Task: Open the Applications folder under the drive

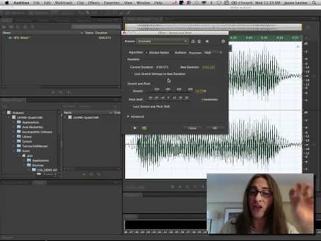Action: 28,123
